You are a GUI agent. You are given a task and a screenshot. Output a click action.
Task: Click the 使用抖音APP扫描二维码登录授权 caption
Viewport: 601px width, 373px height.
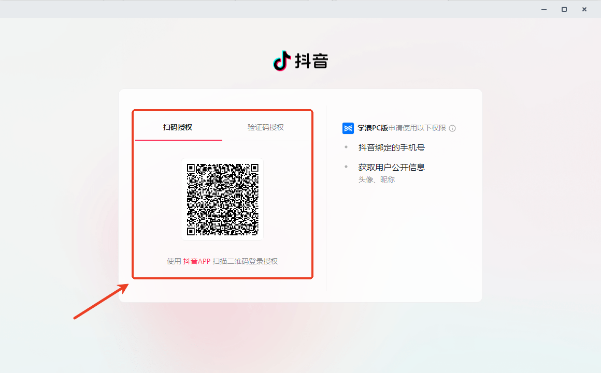click(222, 261)
